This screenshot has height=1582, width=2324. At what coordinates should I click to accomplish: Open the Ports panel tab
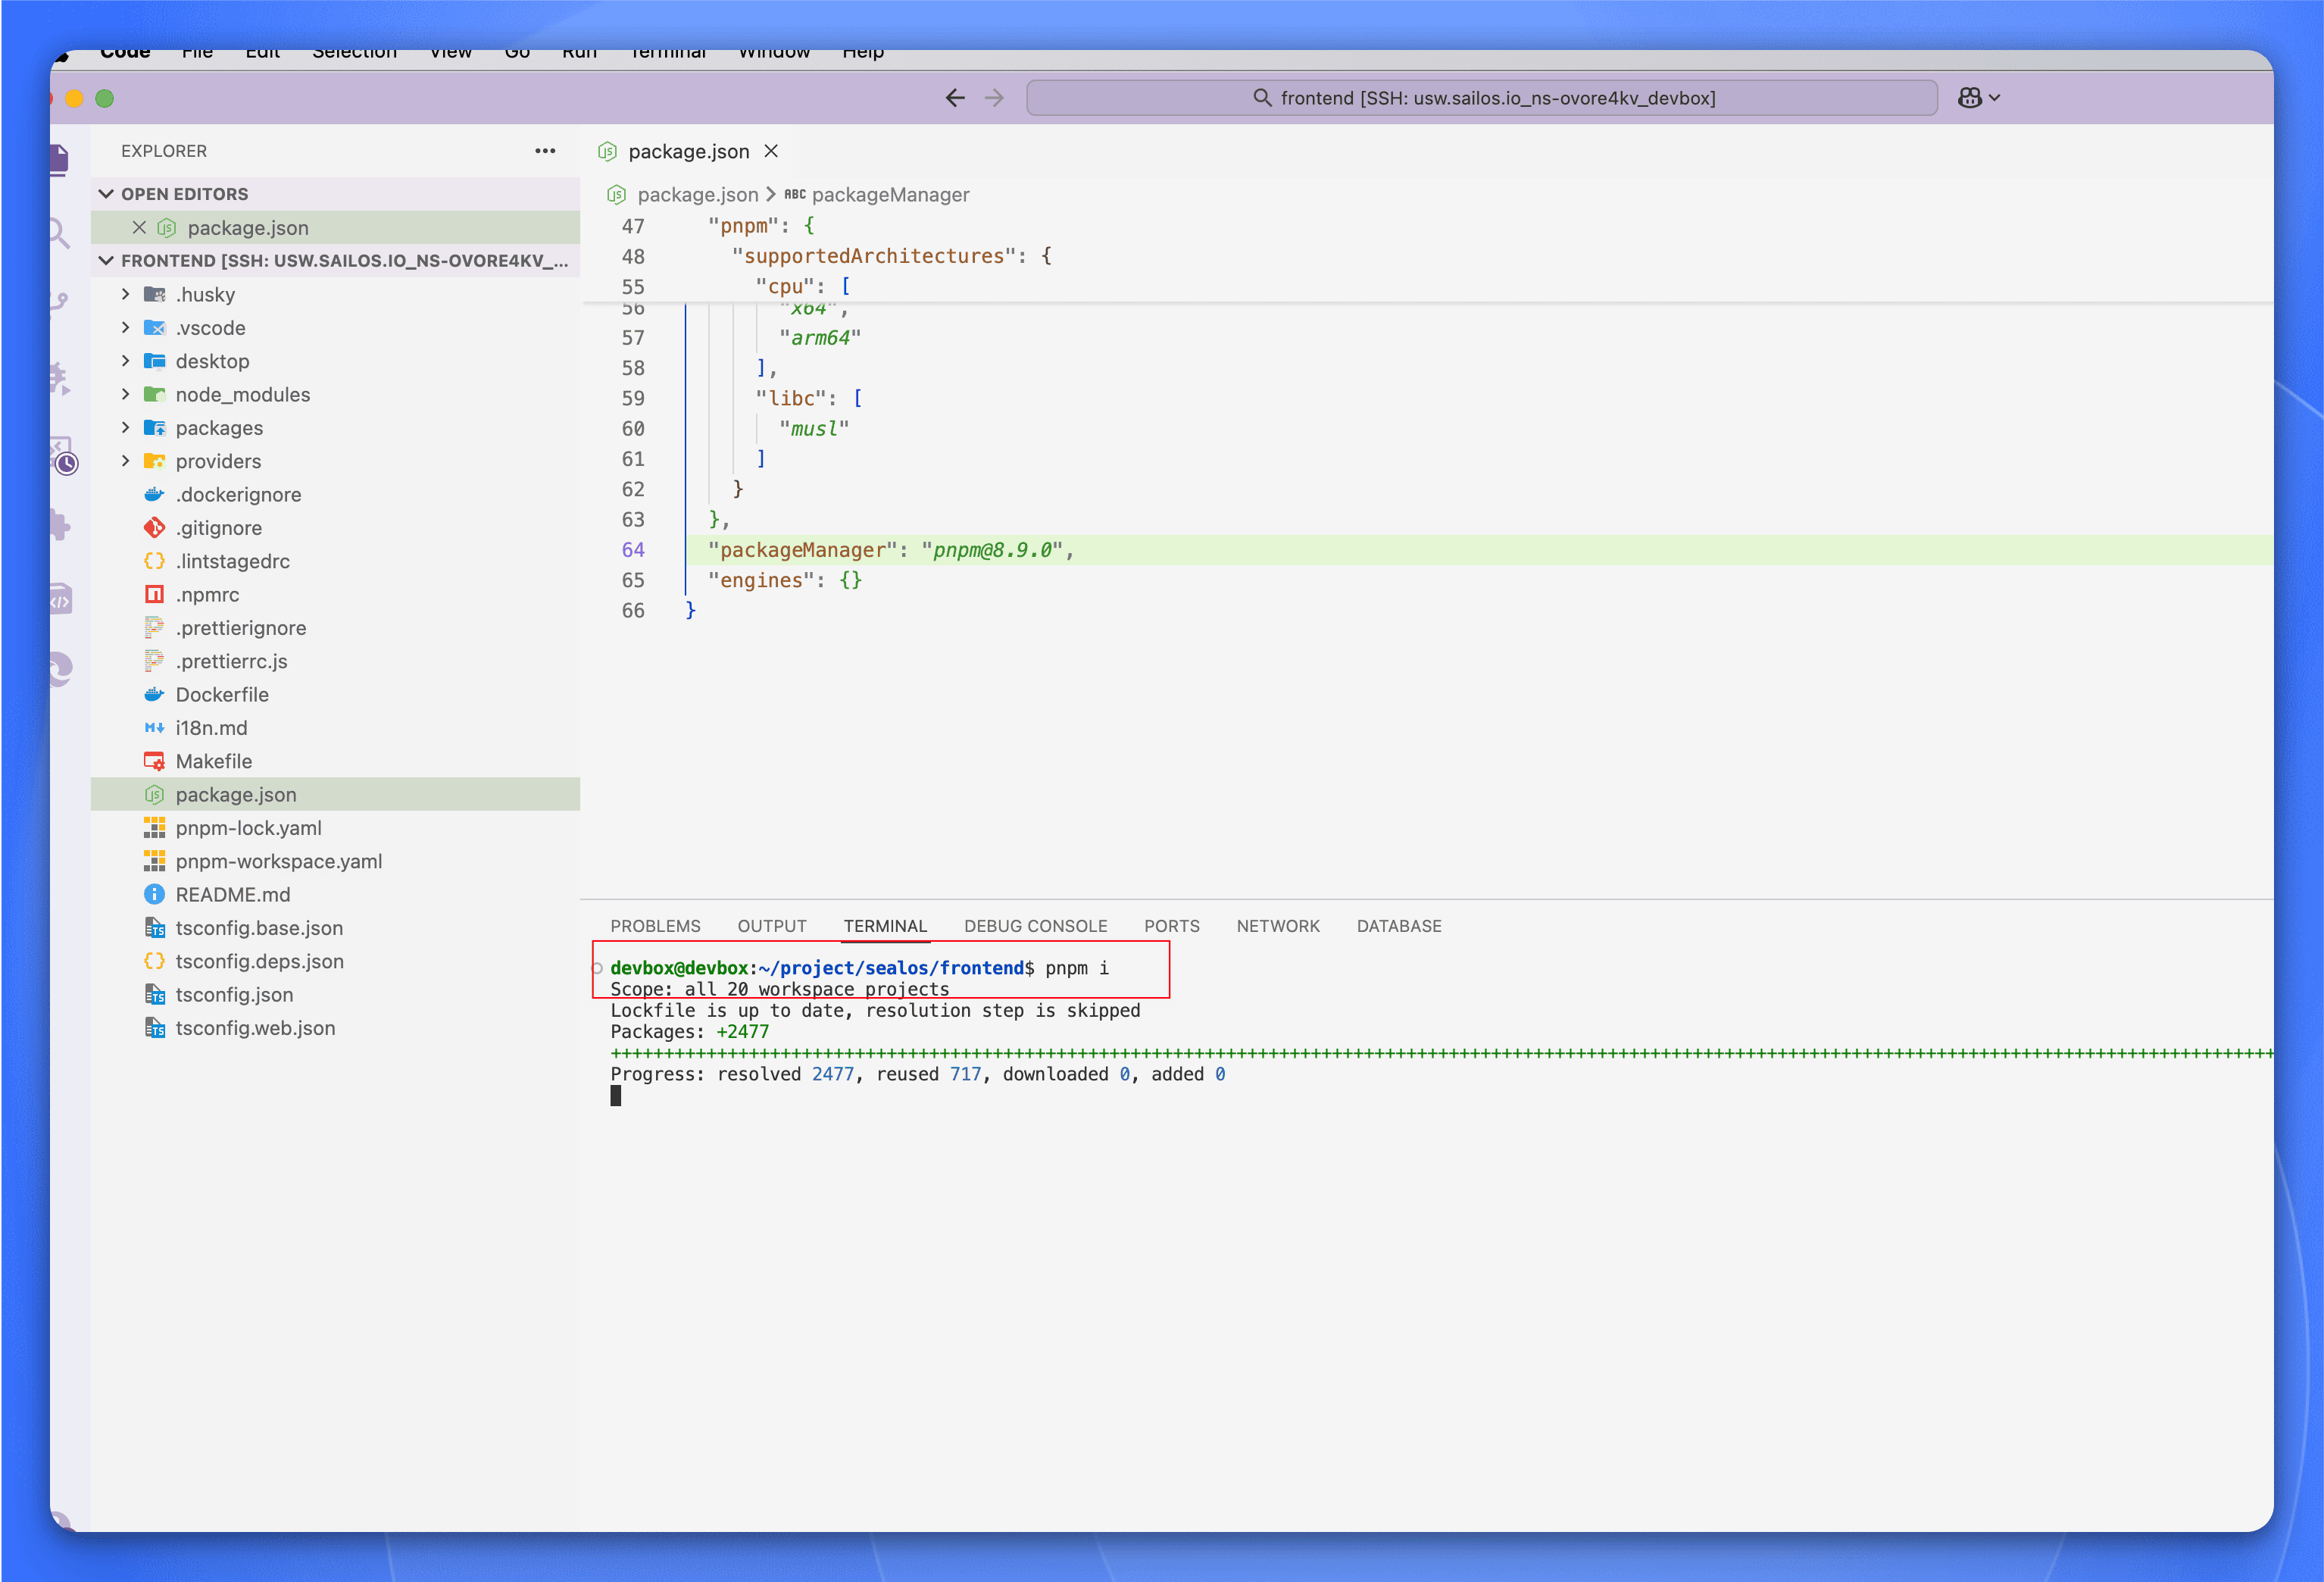(1171, 926)
